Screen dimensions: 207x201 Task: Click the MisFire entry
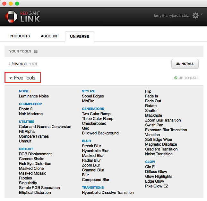tap(88, 101)
